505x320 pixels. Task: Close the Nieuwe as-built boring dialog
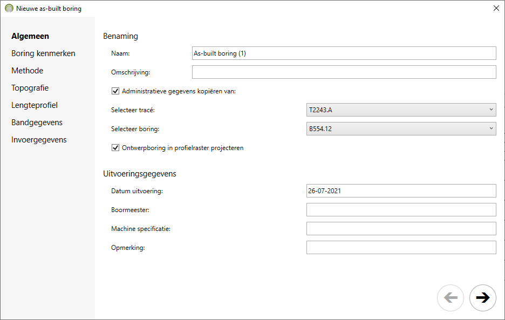[496, 9]
